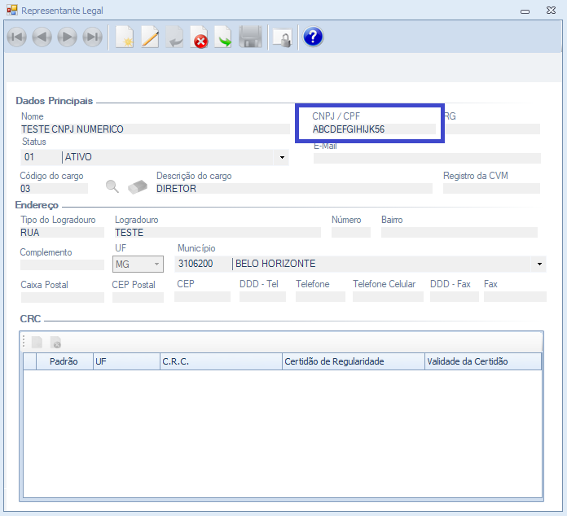Click the floppy disk save icon

click(250, 37)
